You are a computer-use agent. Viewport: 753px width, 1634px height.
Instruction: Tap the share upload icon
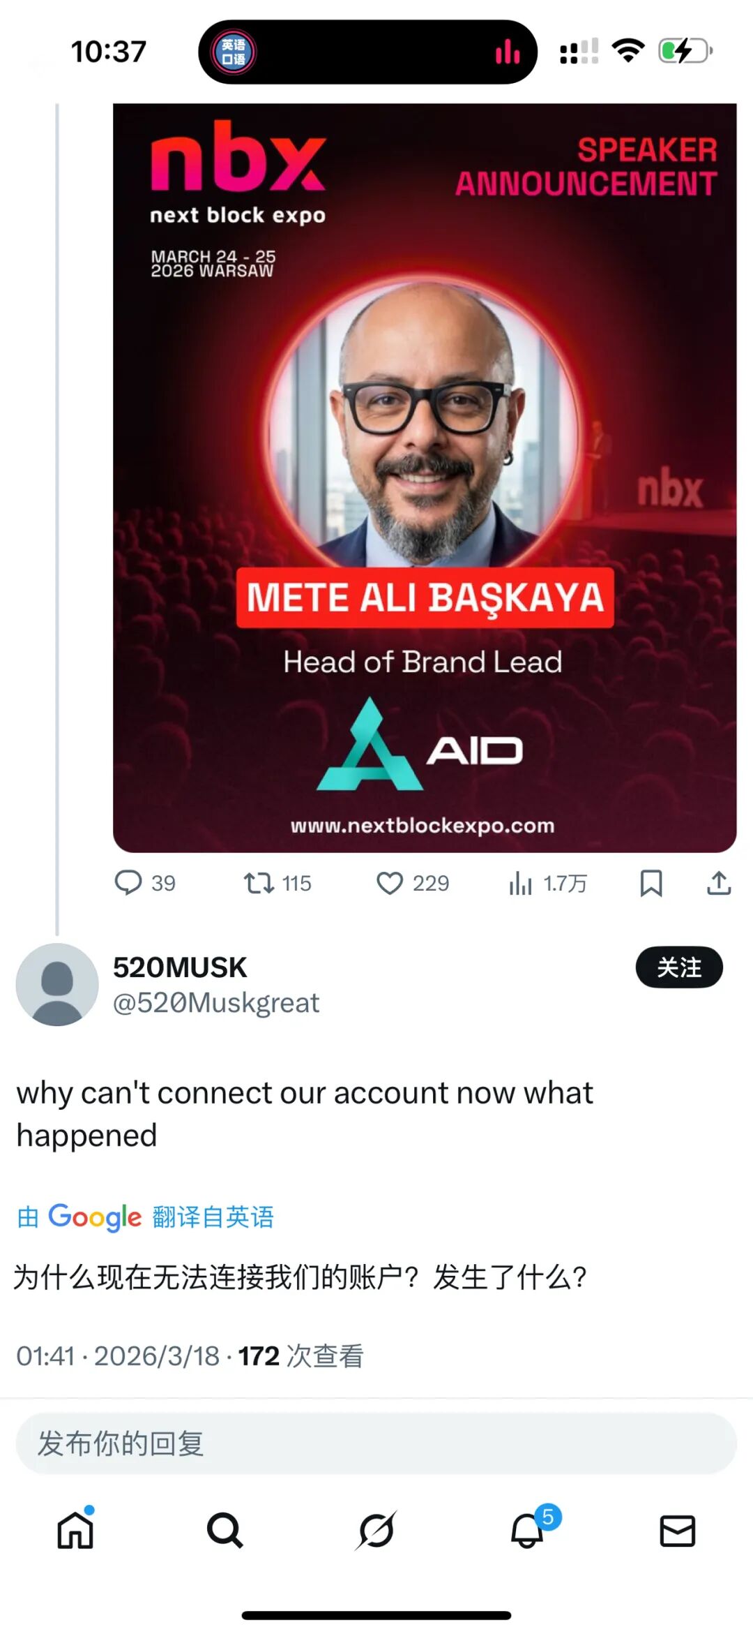[x=719, y=883]
